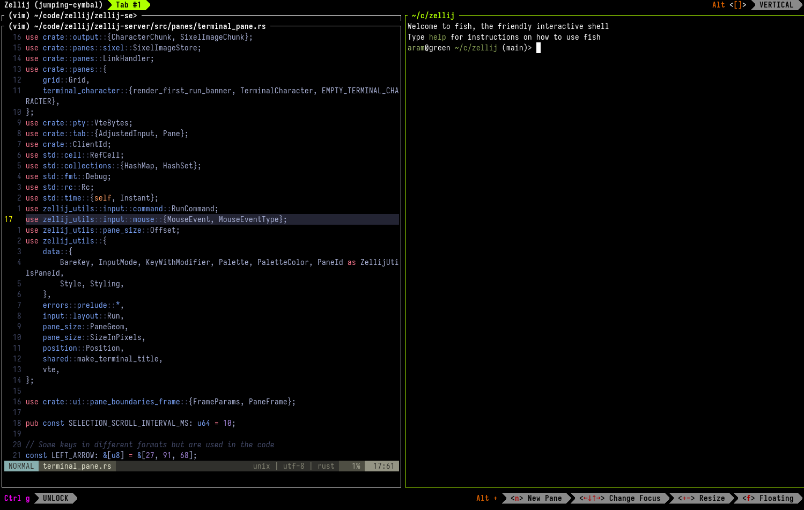804x510 pixels.
Task: Click the NORMAL mode indicator in vim
Action: pos(21,466)
